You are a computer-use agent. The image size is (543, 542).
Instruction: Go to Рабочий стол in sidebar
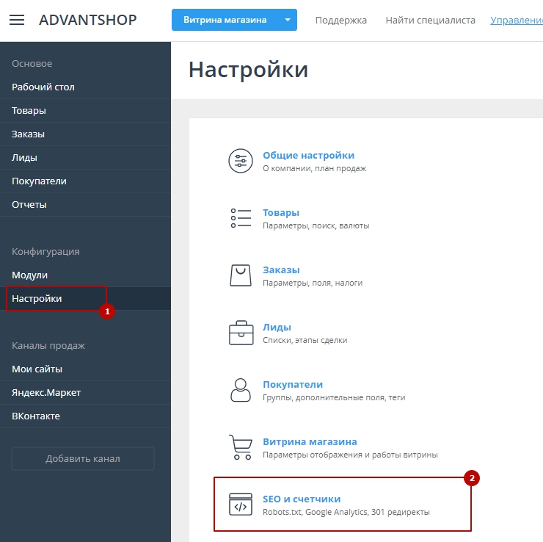click(x=43, y=87)
